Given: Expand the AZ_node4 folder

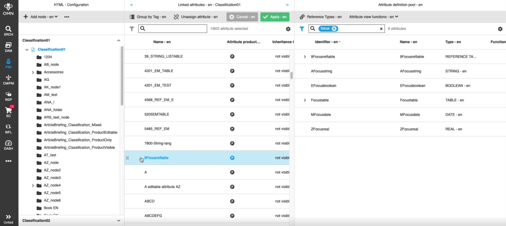Looking at the screenshot, I should 33,185.
